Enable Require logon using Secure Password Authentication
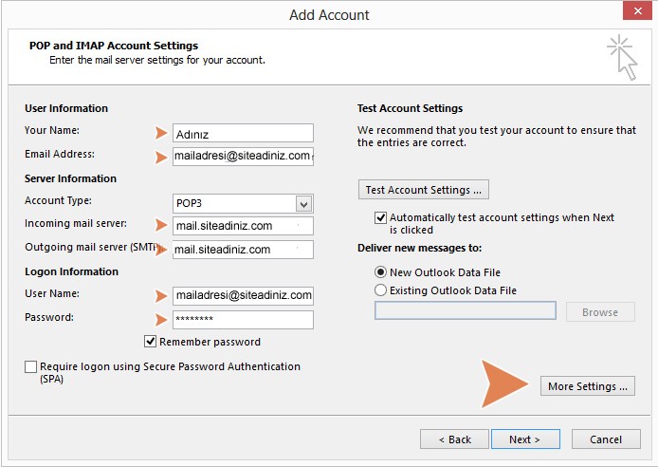The height and width of the screenshot is (467, 658). pyautogui.click(x=31, y=367)
